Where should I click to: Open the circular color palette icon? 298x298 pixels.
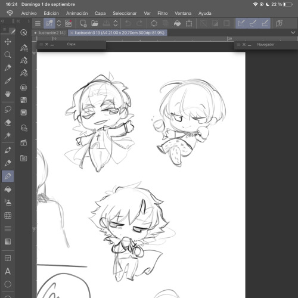click(x=24, y=88)
